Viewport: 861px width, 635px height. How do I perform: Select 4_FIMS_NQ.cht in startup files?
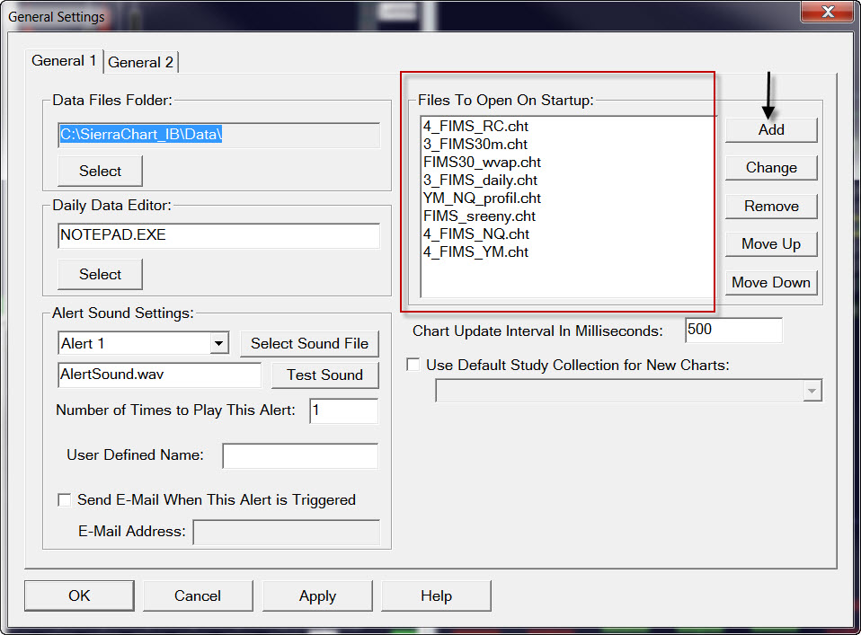pyautogui.click(x=476, y=234)
